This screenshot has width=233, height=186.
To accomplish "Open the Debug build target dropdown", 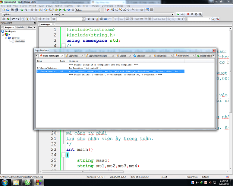I will [98, 10].
